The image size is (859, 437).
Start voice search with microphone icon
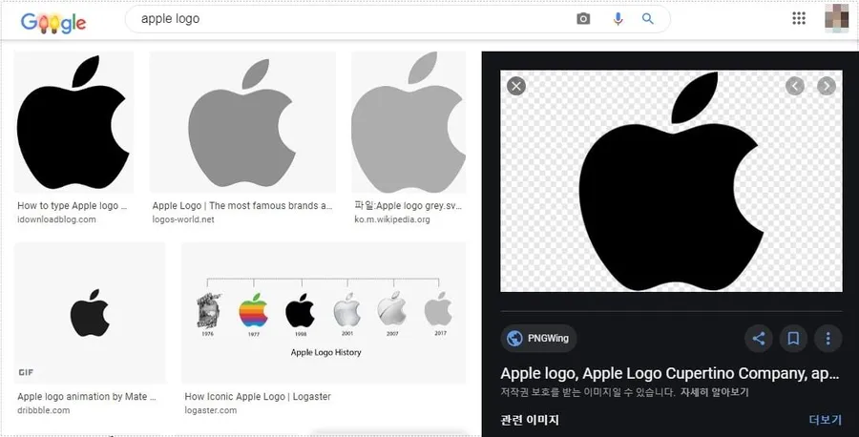coord(618,19)
